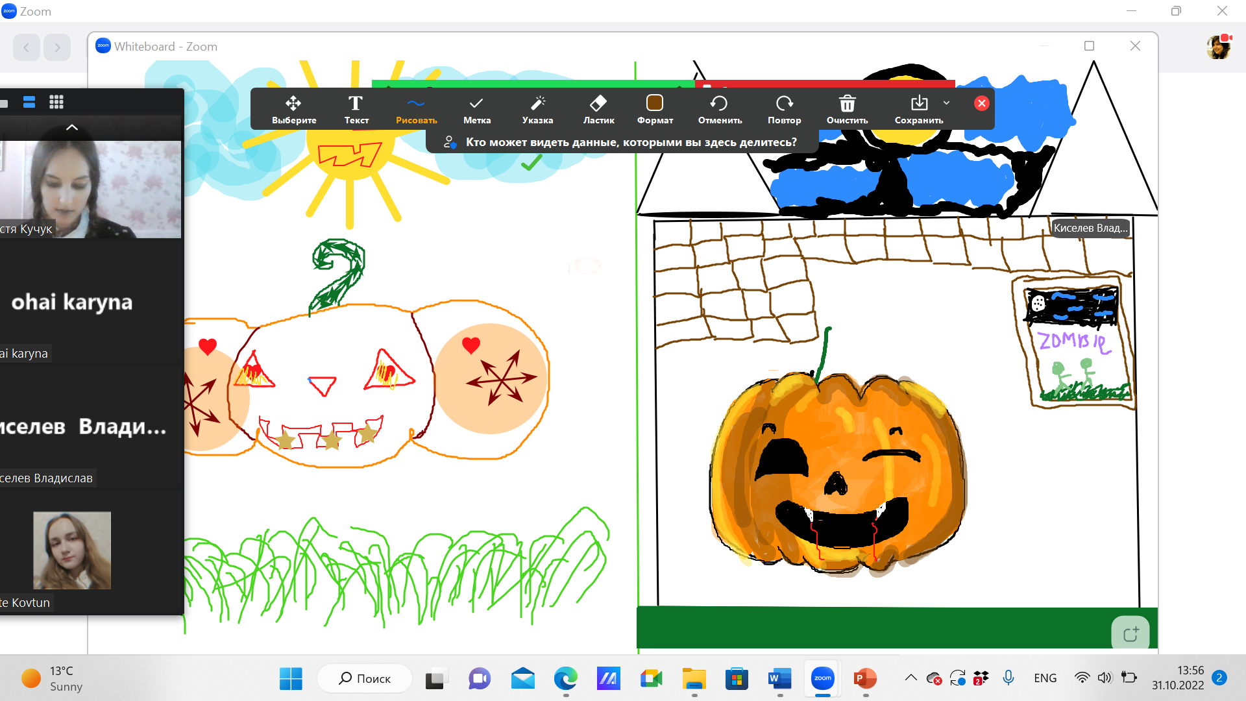Switch to gallery grid view
This screenshot has height=701, width=1246.
pyautogui.click(x=56, y=102)
